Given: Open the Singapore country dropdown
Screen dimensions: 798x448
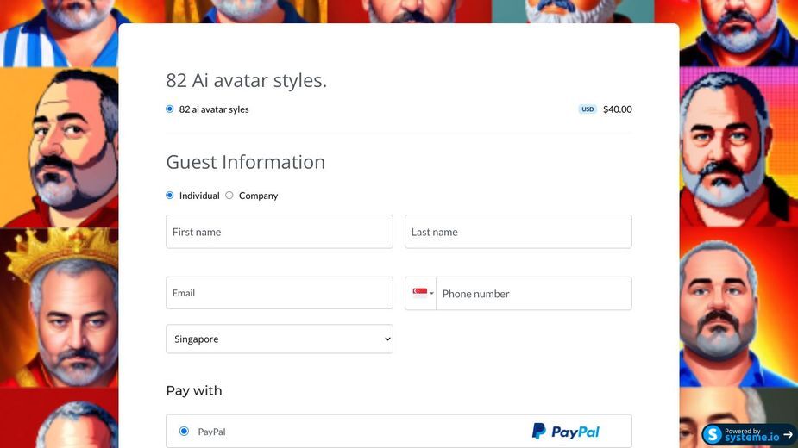Looking at the screenshot, I should click(x=280, y=339).
